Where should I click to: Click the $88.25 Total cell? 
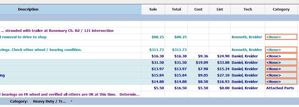click(176, 37)
